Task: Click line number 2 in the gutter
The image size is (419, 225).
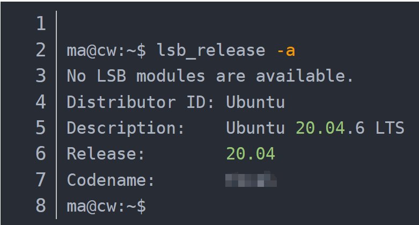Action: click(x=41, y=50)
